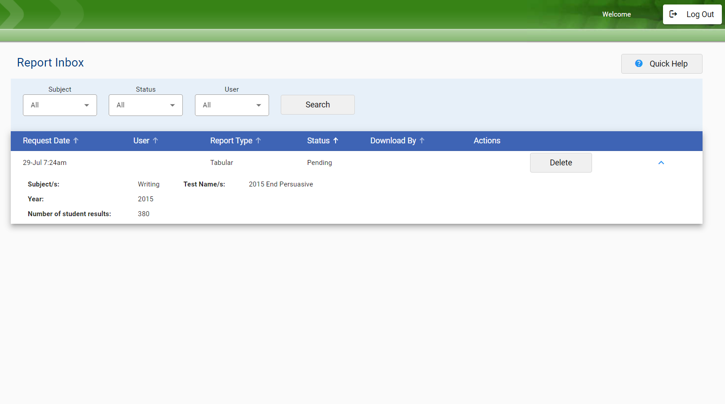The image size is (725, 404).
Task: Sort by Report Type column header
Action: pyautogui.click(x=231, y=141)
